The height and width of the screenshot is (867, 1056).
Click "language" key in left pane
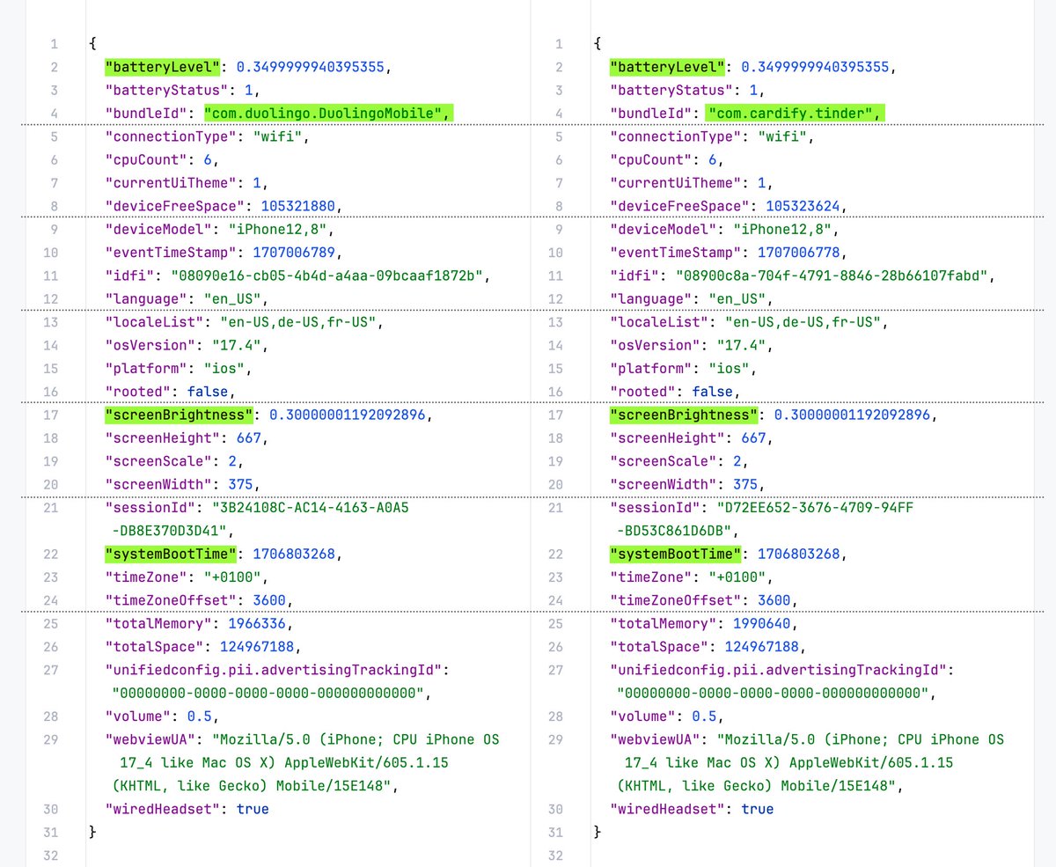point(146,299)
